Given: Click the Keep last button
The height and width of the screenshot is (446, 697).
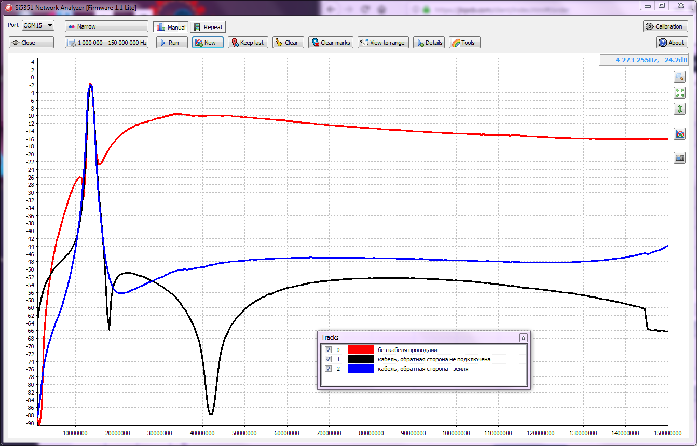Looking at the screenshot, I should pyautogui.click(x=247, y=43).
